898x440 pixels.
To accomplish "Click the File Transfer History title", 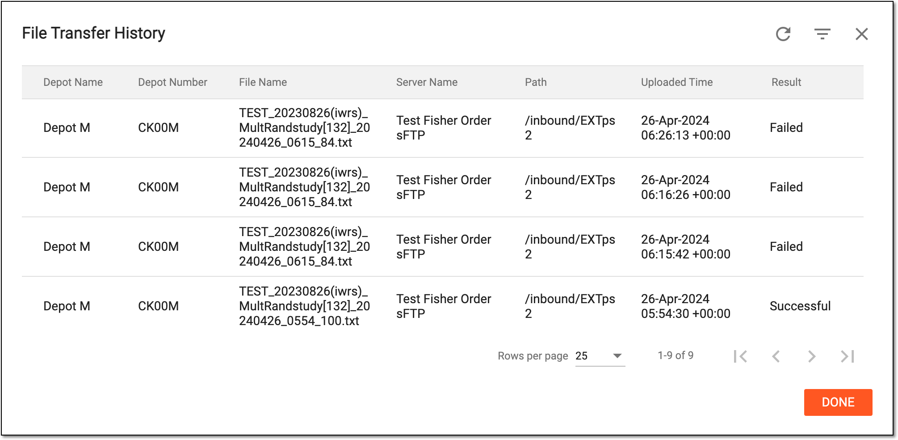I will 93,33.
